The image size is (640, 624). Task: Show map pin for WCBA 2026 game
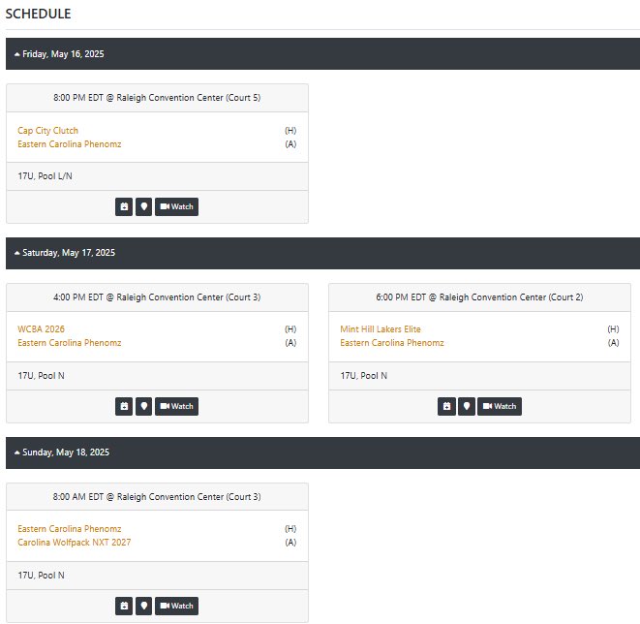143,406
